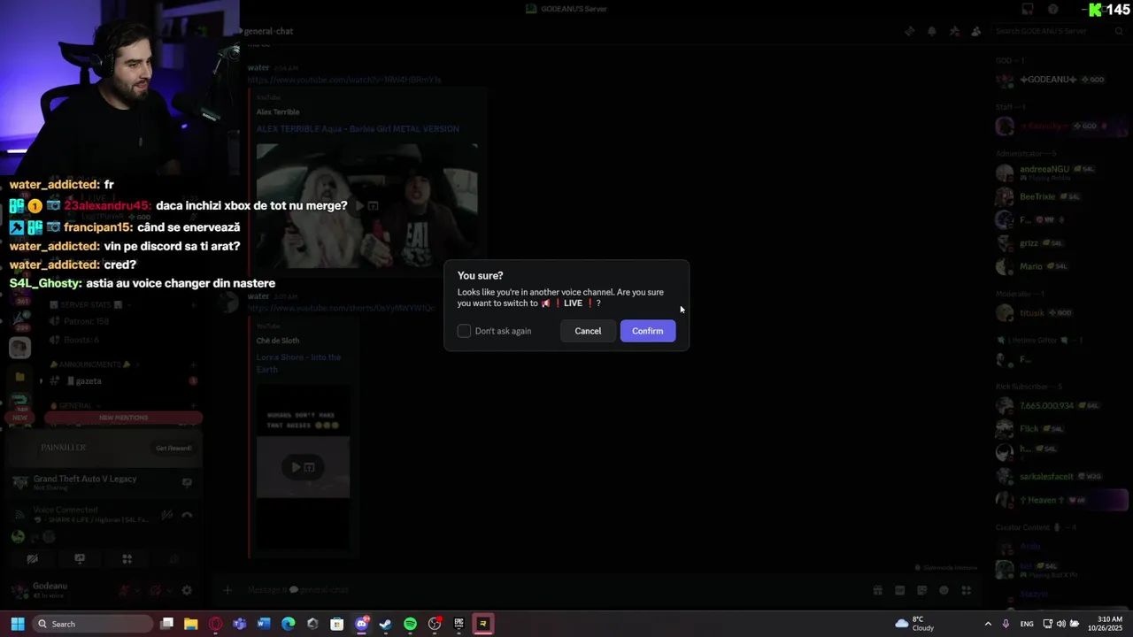This screenshot has height=637, width=1133.
Task: Disconnect from the voice call
Action: point(187,515)
